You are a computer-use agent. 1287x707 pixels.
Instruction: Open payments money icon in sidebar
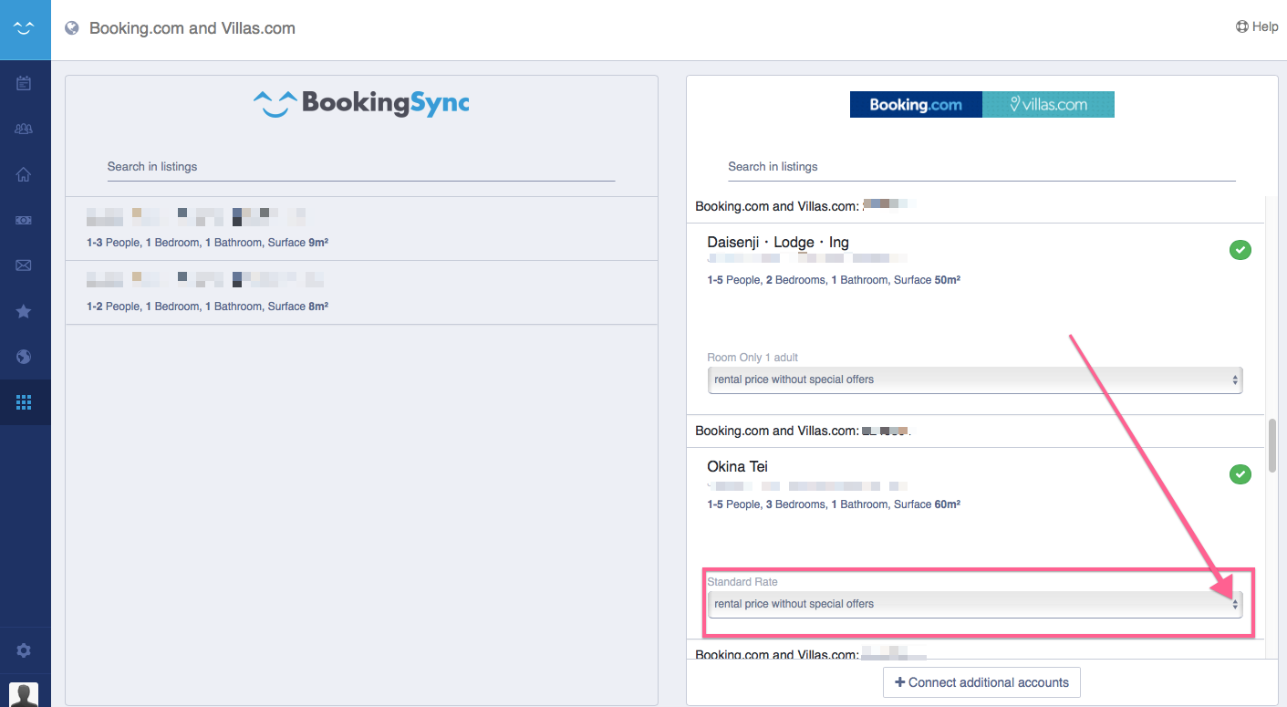tap(25, 221)
